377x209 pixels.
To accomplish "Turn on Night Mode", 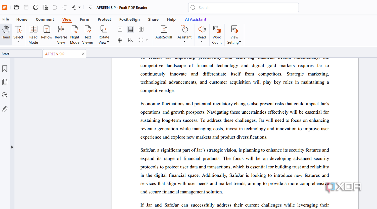I will (x=75, y=35).
